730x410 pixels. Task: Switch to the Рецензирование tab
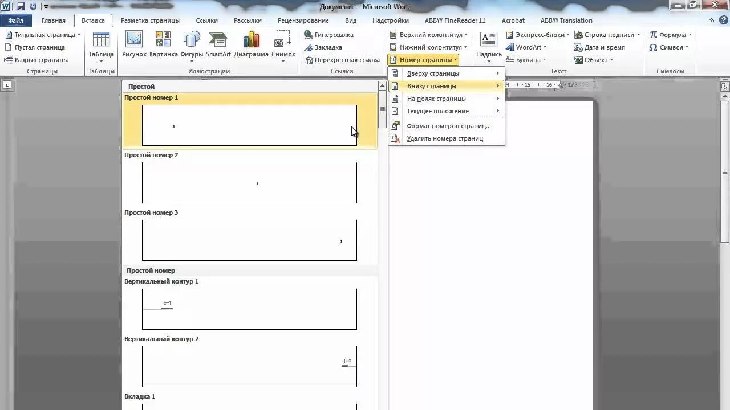click(x=303, y=20)
